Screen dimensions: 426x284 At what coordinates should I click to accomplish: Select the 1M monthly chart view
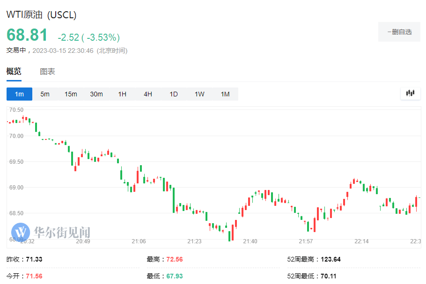click(225, 94)
